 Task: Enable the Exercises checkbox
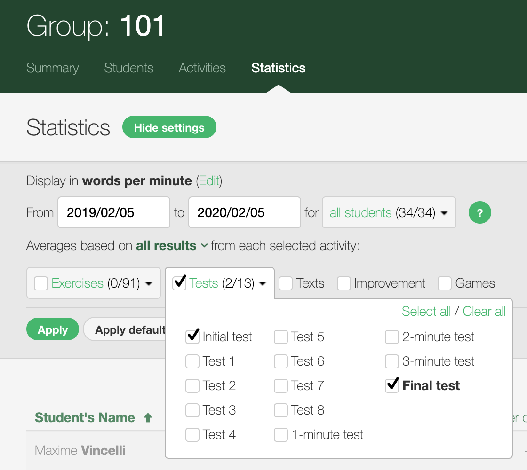coord(41,283)
